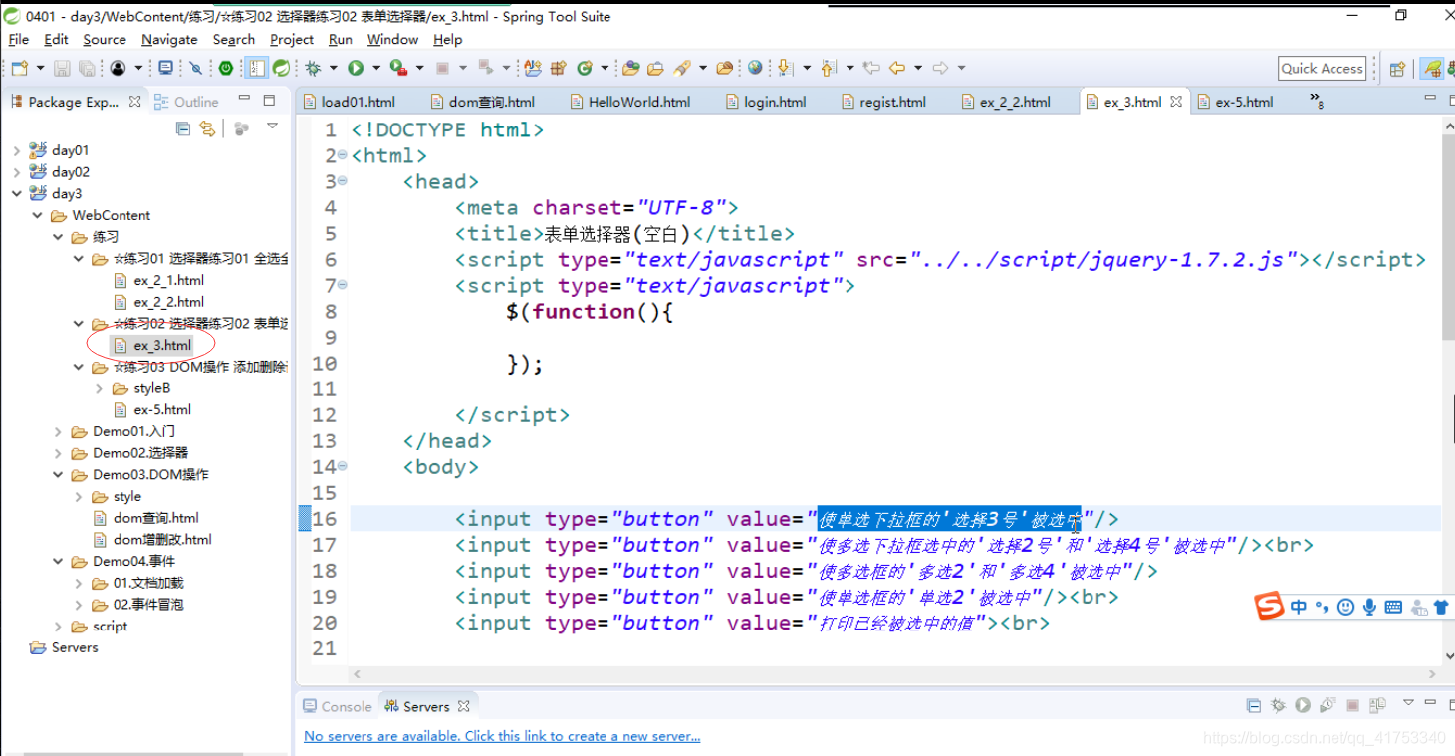Click the New file toolbar icon
The width and height of the screenshot is (1455, 756).
(x=19, y=68)
